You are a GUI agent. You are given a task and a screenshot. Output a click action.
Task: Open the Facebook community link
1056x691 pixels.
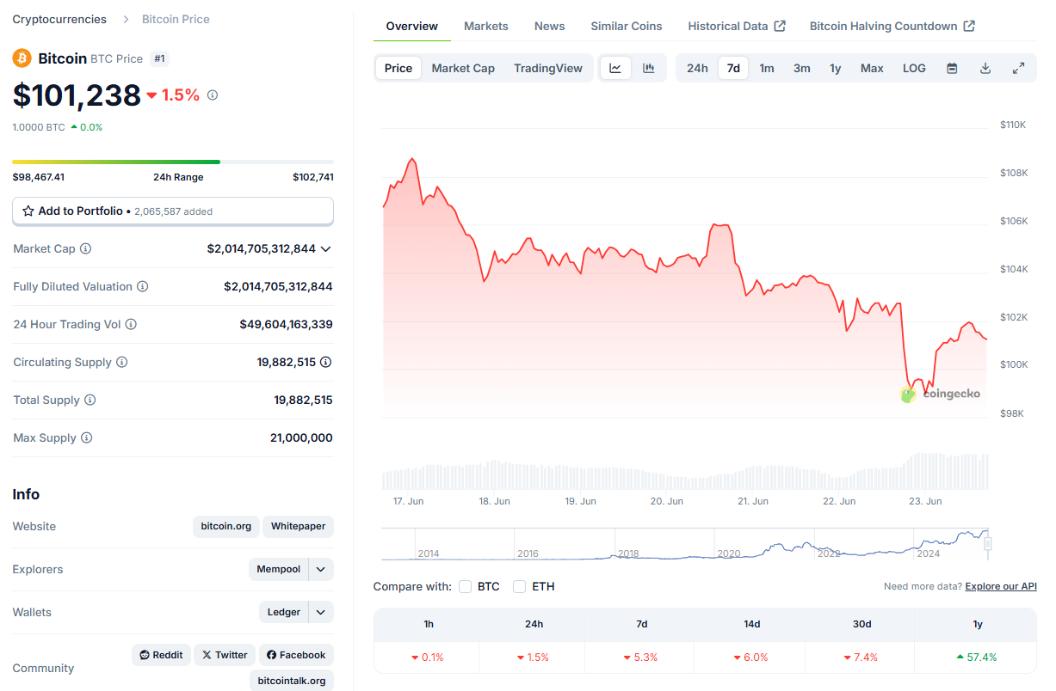[x=296, y=655]
